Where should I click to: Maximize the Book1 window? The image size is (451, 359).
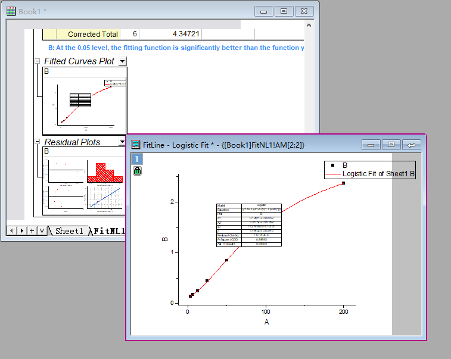[284, 11]
